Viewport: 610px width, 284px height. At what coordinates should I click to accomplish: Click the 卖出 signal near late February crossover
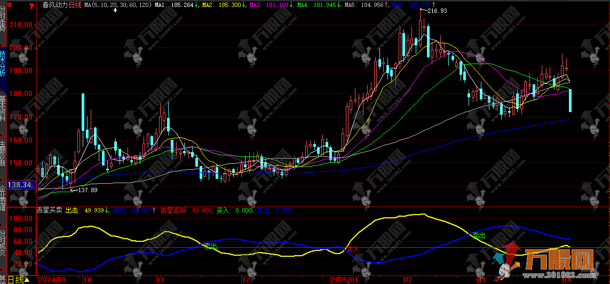479,235
